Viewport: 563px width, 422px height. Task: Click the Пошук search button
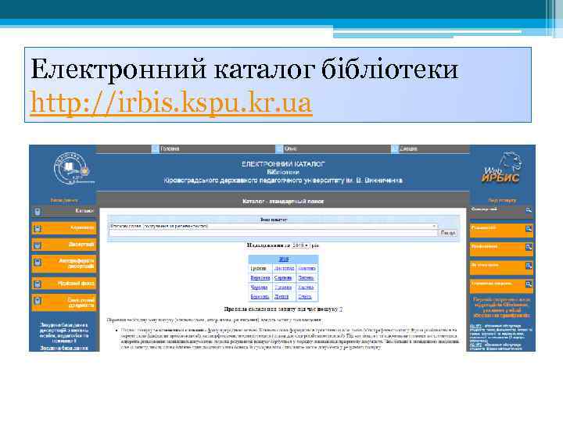point(448,233)
